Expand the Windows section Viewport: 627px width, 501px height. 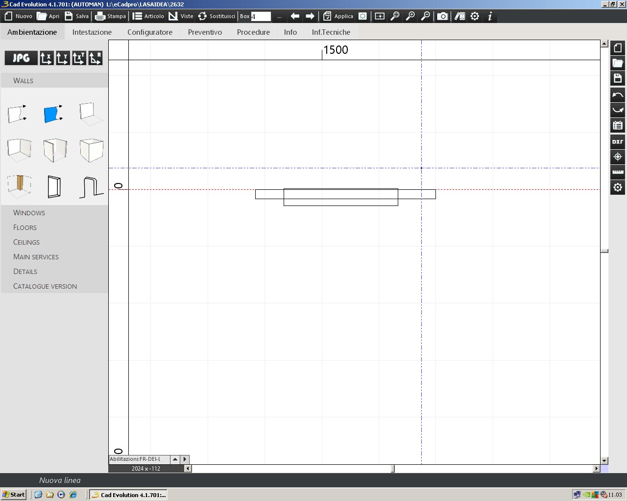click(54, 212)
